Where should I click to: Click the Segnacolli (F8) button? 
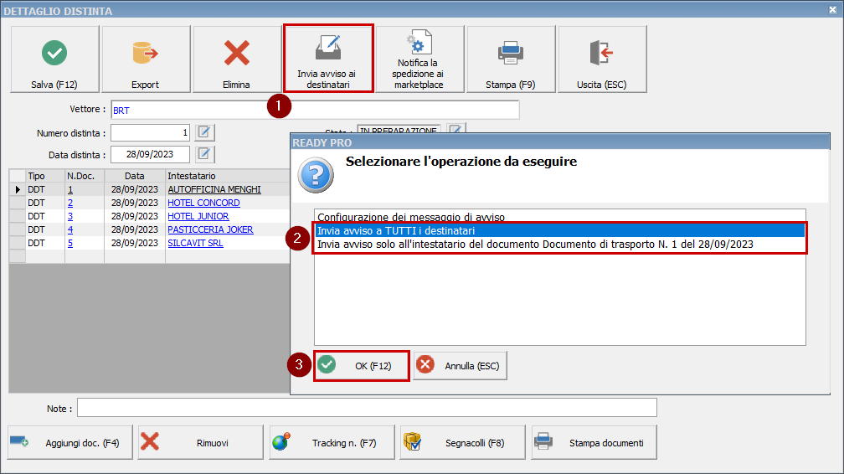point(463,442)
